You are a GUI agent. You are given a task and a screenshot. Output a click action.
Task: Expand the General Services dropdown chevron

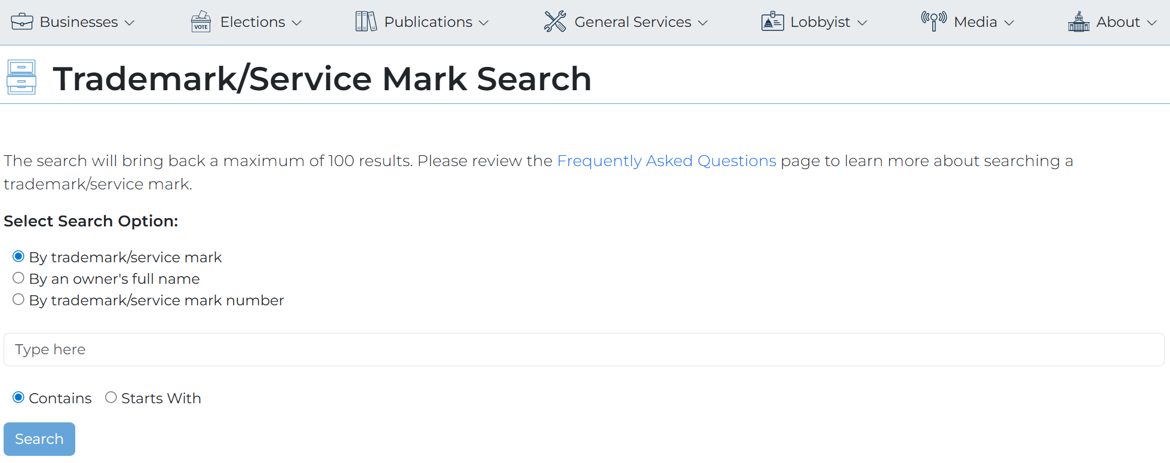pos(702,23)
